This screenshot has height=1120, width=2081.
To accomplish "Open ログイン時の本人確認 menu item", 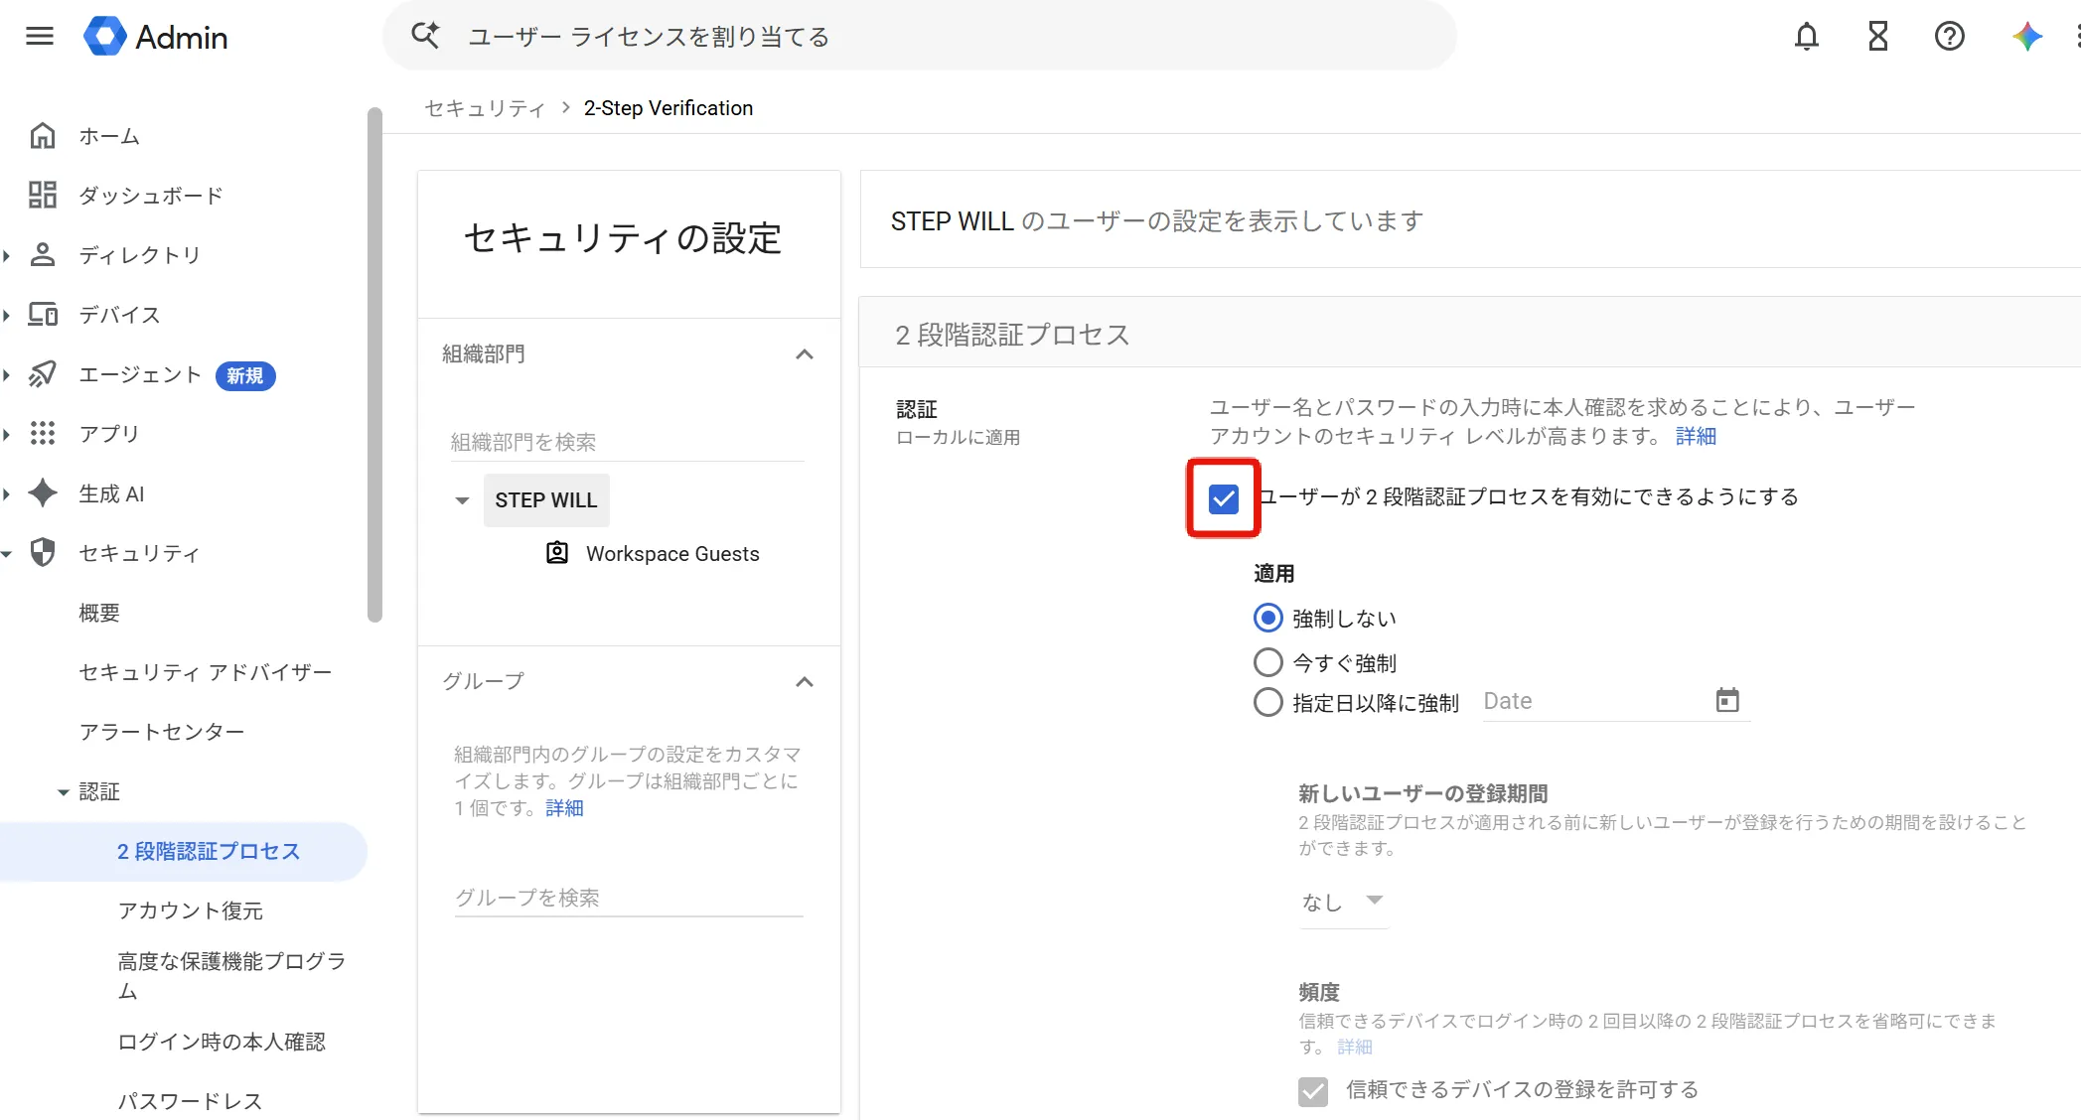I will (222, 1042).
